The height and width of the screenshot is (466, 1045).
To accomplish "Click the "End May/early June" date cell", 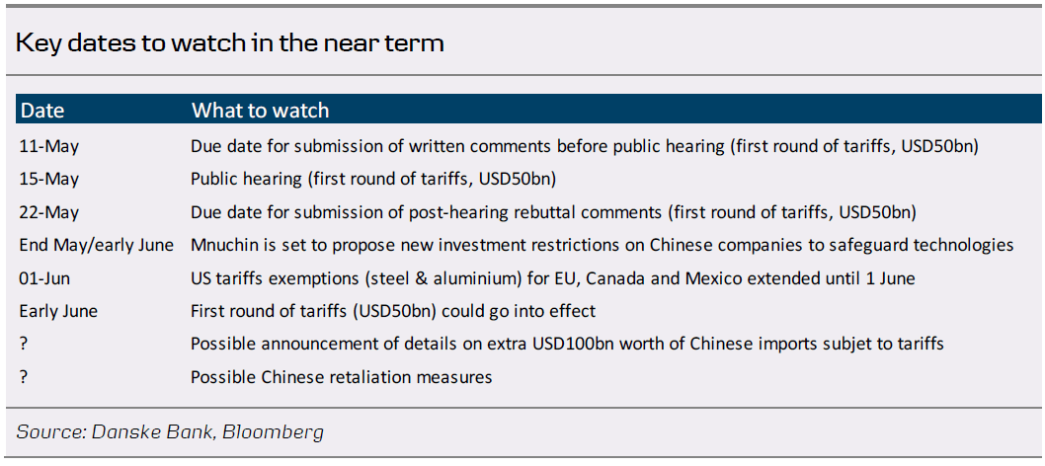I will 96,245.
